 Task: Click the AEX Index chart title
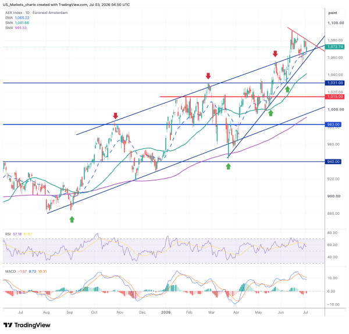pyautogui.click(x=37, y=13)
